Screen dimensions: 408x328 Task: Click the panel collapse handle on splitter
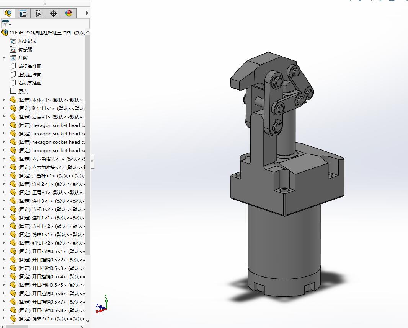[x=92, y=161]
